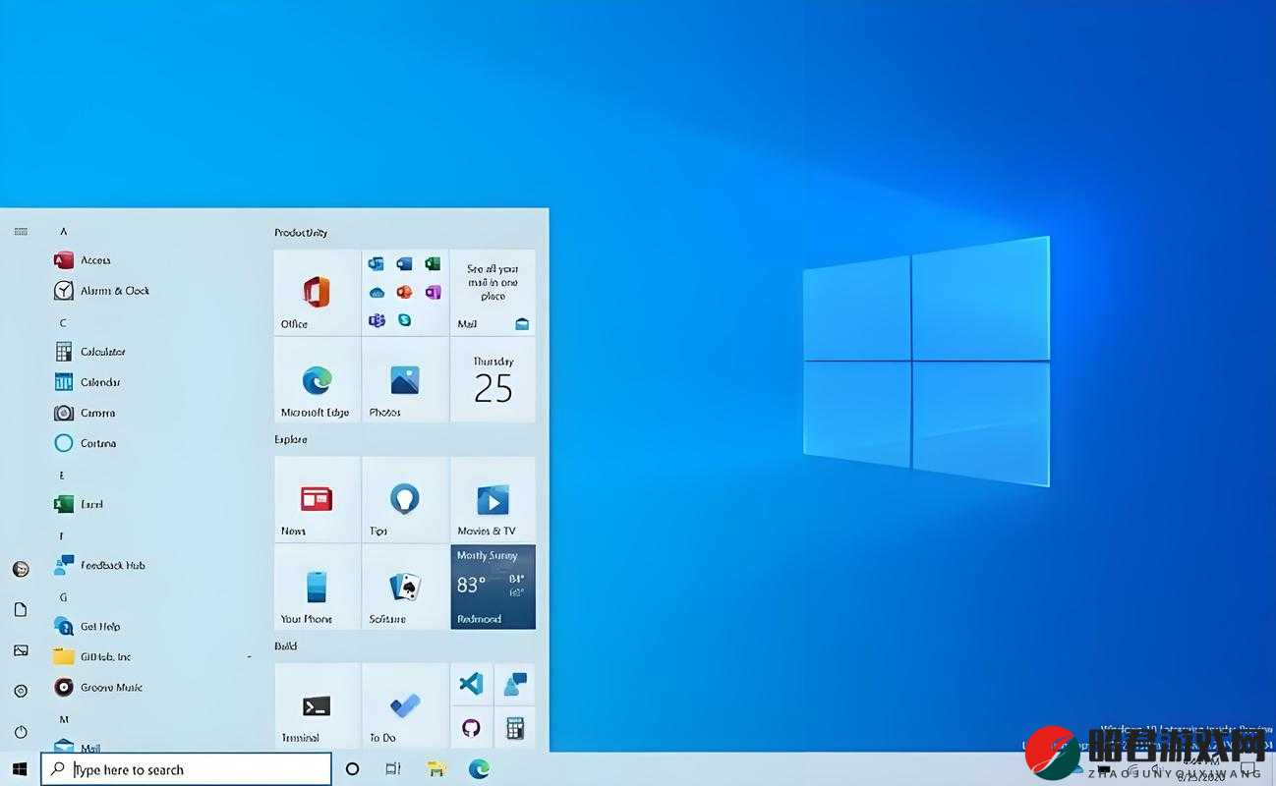This screenshot has height=786, width=1276.
Task: Expand the Start menu hamburger button
Action: 21,232
